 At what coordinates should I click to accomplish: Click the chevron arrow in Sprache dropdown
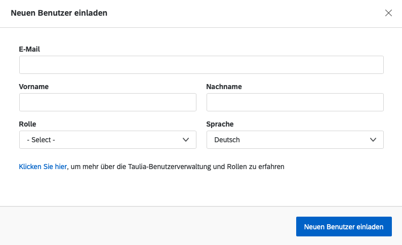point(373,140)
